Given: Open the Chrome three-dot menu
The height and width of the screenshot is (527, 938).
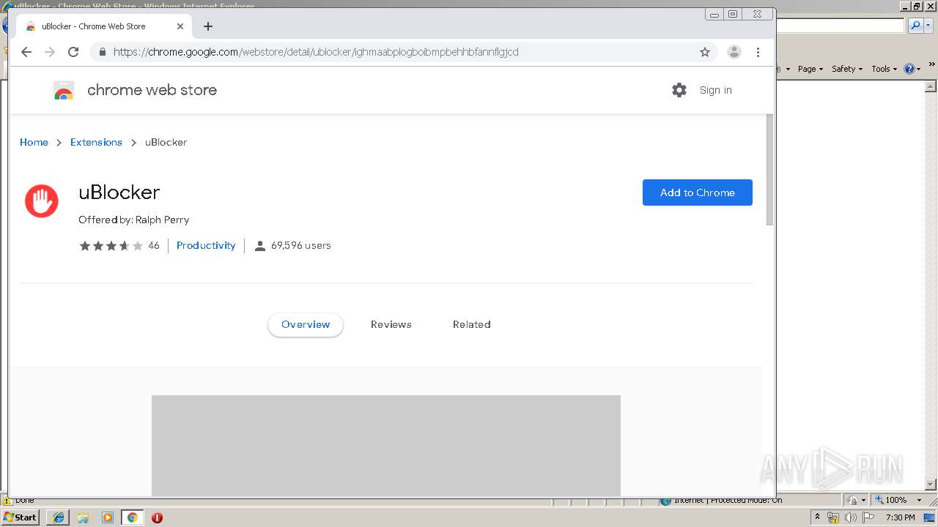Looking at the screenshot, I should (x=758, y=52).
